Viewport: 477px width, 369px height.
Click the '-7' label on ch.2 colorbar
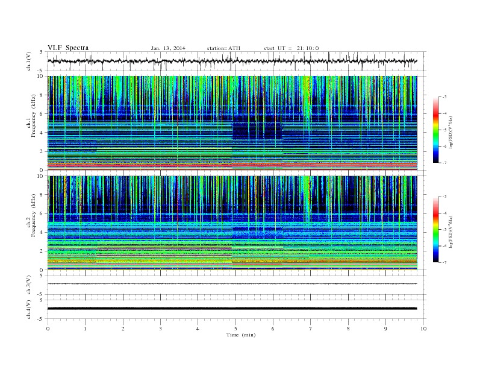(x=444, y=262)
